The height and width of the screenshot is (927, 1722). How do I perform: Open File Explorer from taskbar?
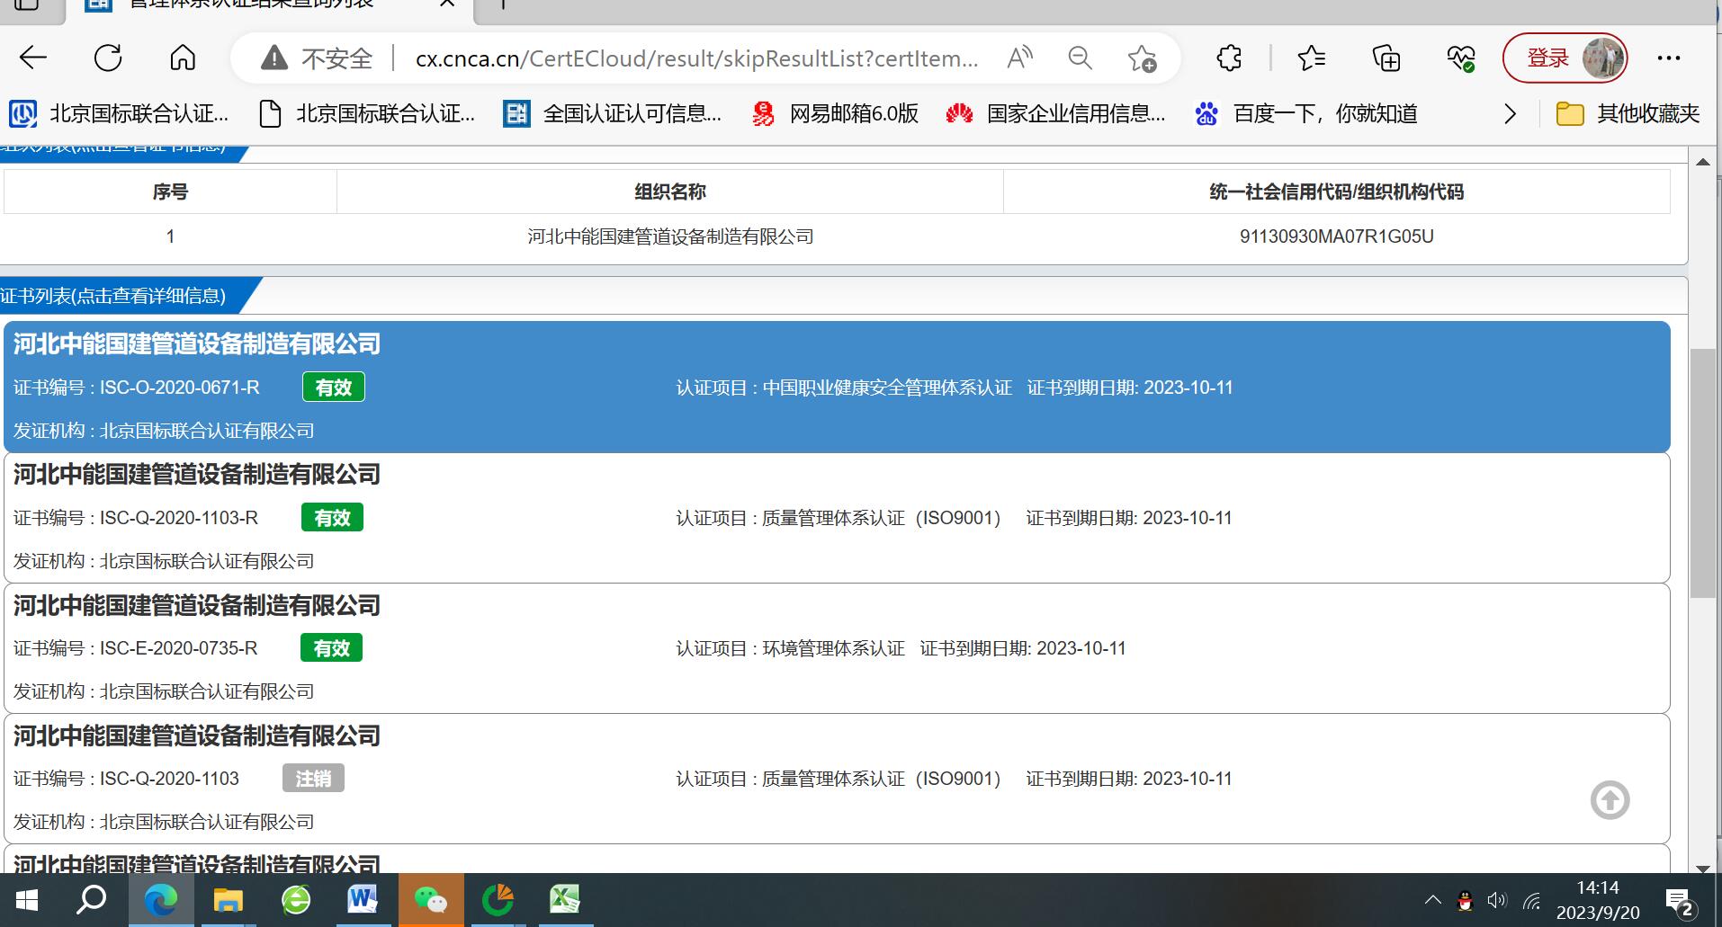coord(228,899)
